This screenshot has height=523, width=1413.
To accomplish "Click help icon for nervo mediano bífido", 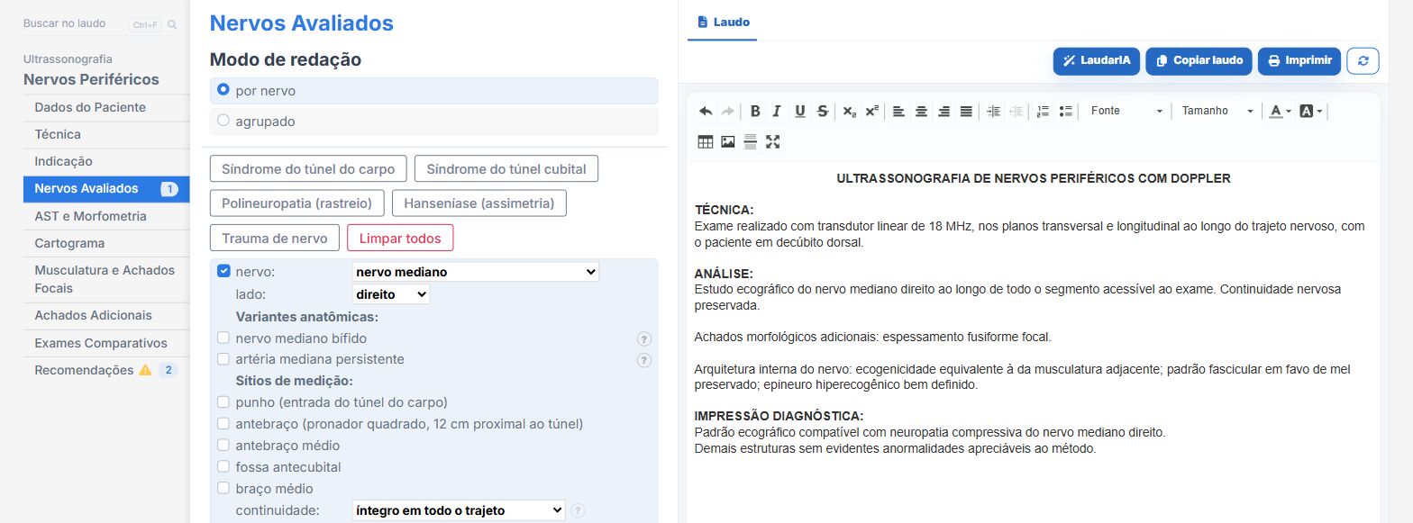I will [644, 338].
